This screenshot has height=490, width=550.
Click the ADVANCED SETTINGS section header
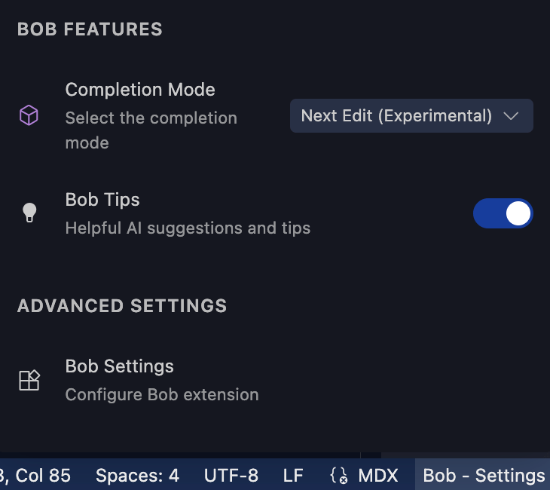pyautogui.click(x=122, y=305)
